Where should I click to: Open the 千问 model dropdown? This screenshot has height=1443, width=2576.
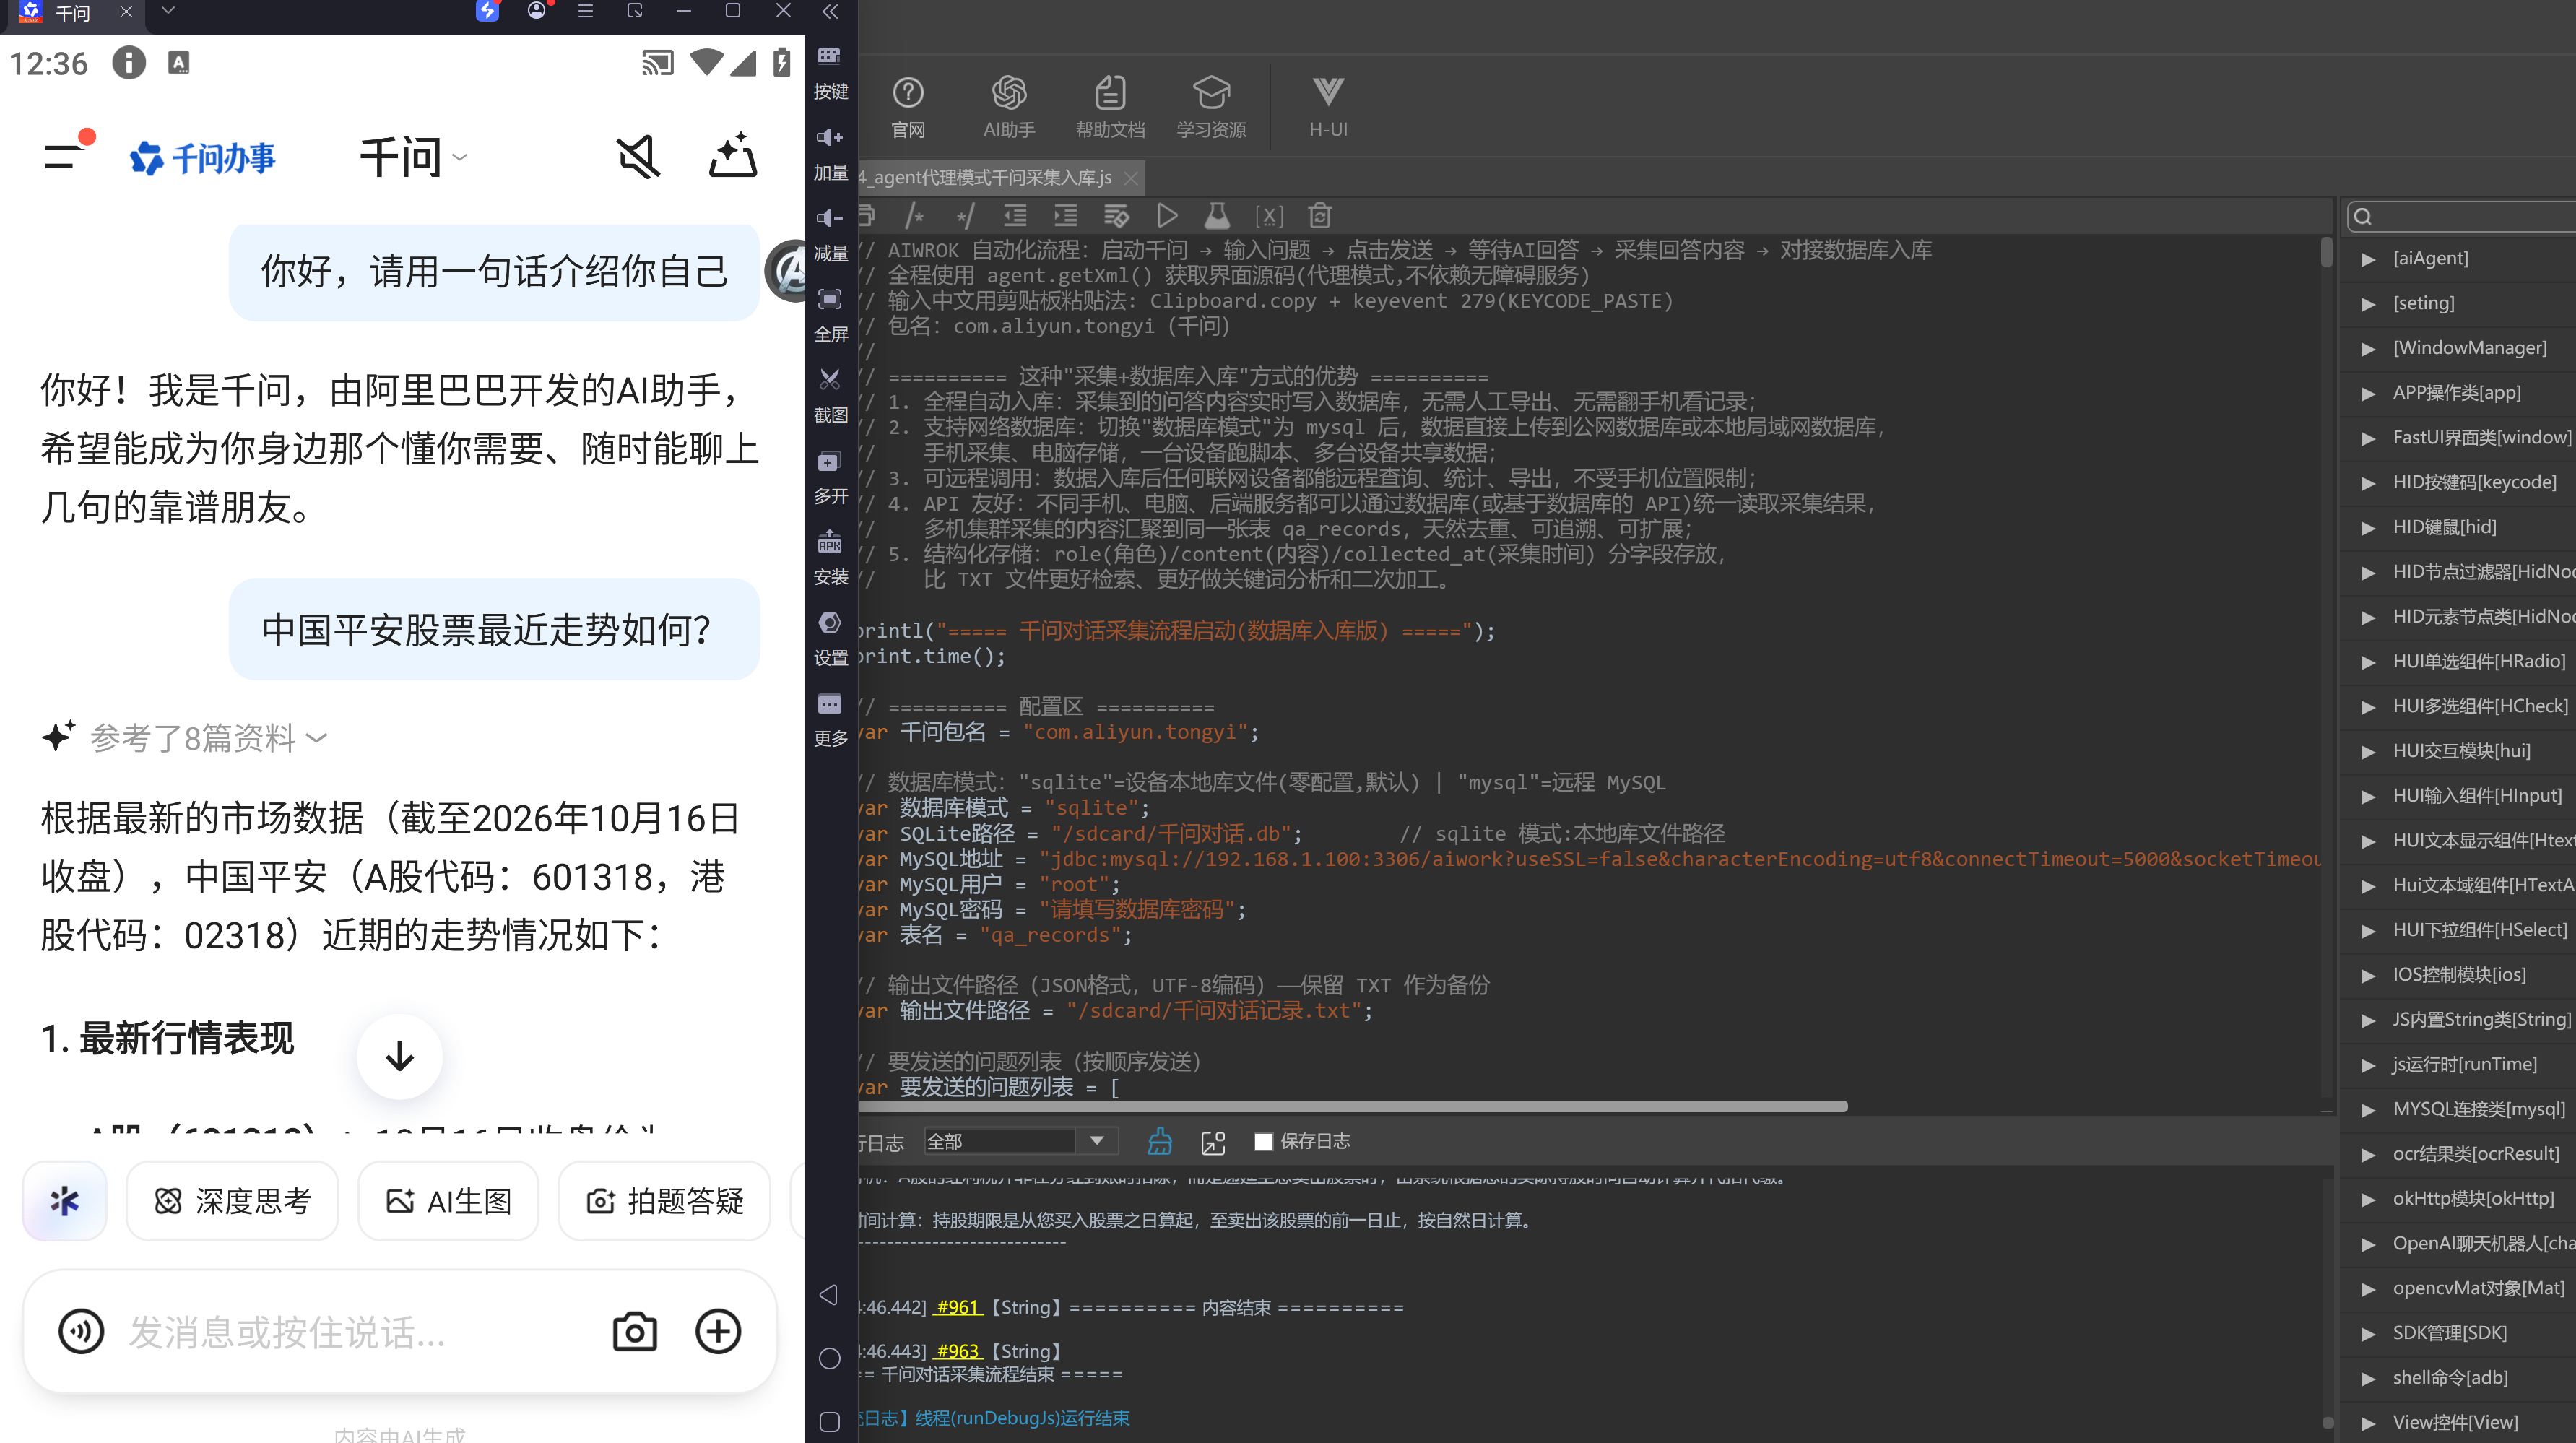coord(413,158)
